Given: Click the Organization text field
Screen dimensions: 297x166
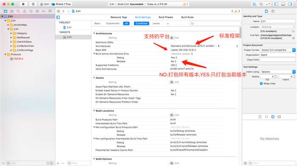Looking at the screenshot, I should click(277, 55).
